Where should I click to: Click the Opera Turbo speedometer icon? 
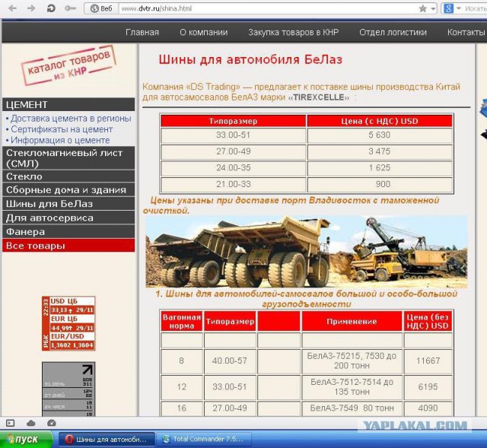(52, 423)
